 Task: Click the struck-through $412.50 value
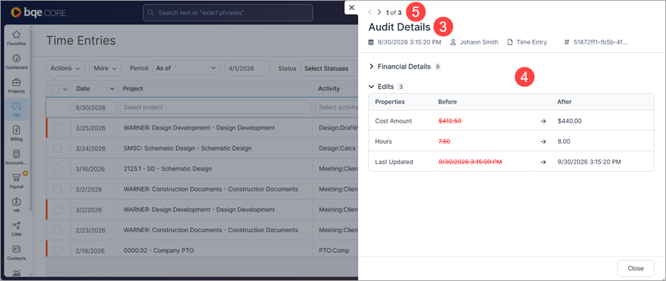tap(450, 121)
